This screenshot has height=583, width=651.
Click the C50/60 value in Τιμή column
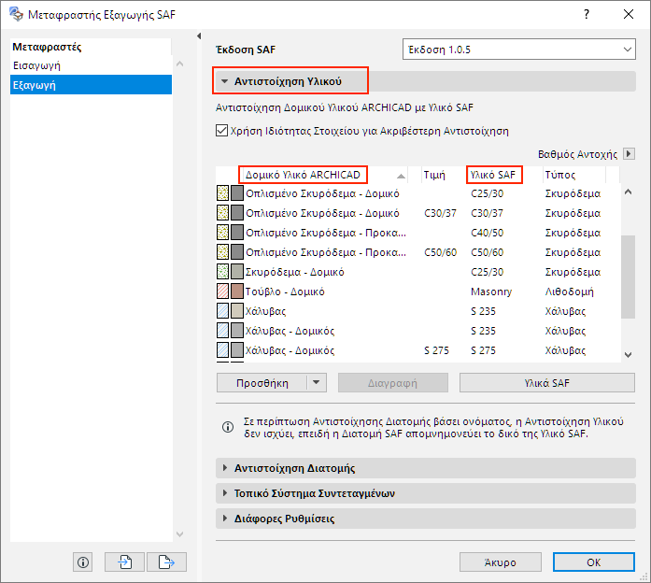pos(440,252)
